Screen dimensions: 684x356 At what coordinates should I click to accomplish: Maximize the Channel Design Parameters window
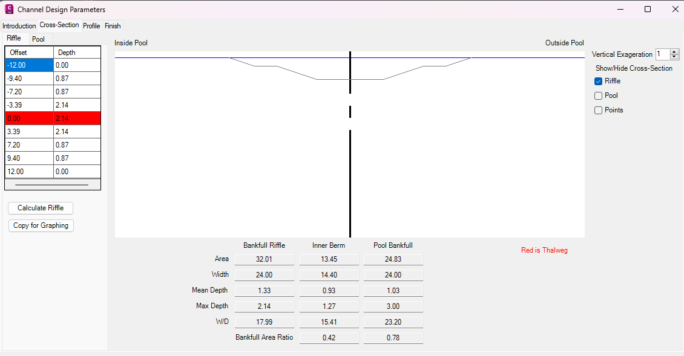(x=648, y=9)
